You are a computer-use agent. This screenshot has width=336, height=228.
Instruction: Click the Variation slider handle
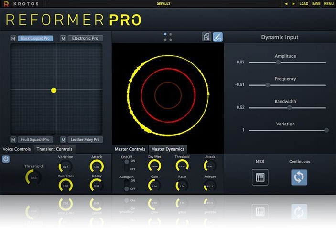[x=326, y=130]
